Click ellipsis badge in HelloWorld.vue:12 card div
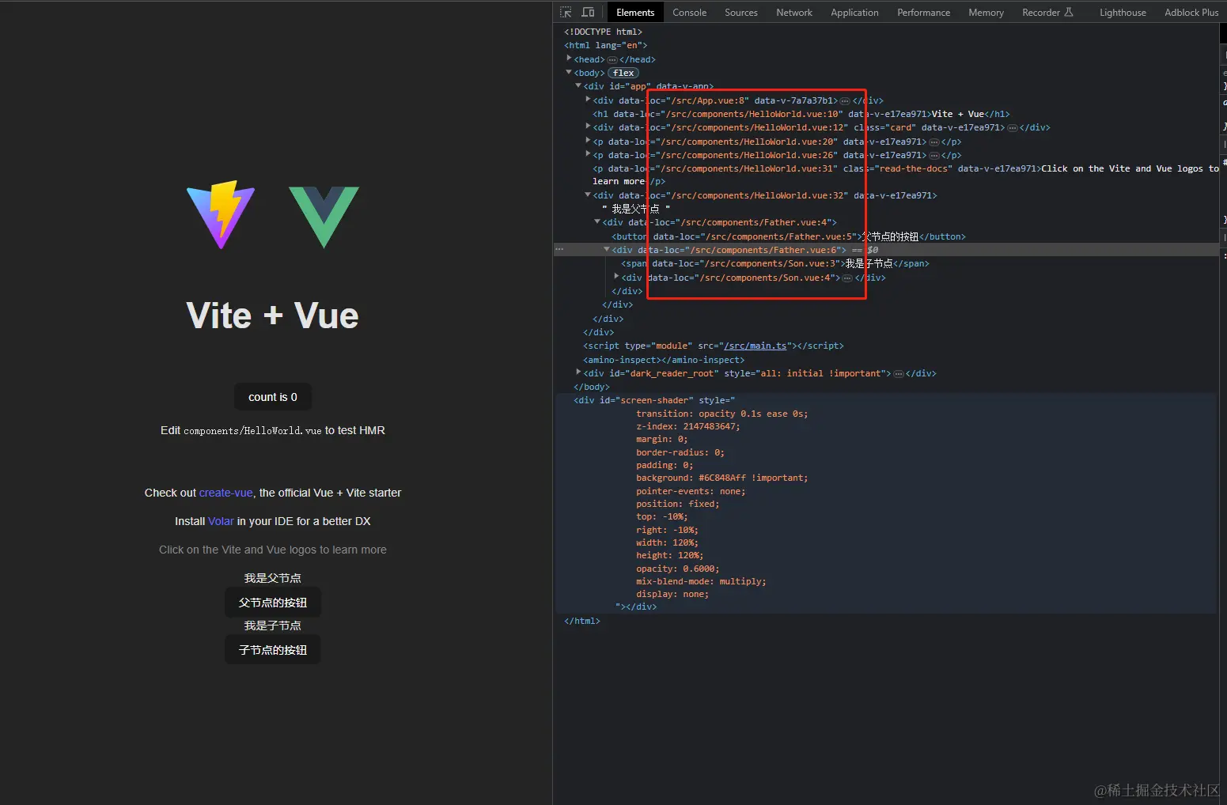Image resolution: width=1227 pixels, height=805 pixels. [1012, 127]
